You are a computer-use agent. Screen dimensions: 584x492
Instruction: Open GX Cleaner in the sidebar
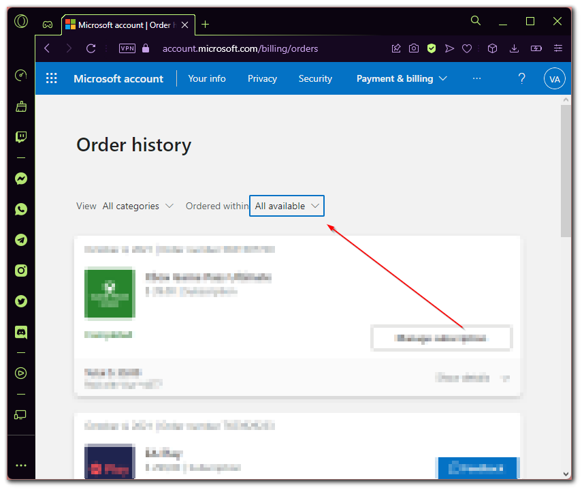tap(21, 107)
